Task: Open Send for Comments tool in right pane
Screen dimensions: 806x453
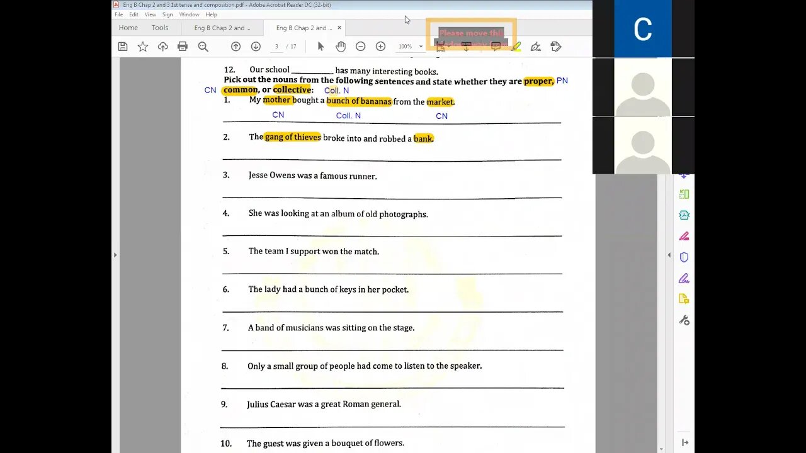Action: (684, 299)
